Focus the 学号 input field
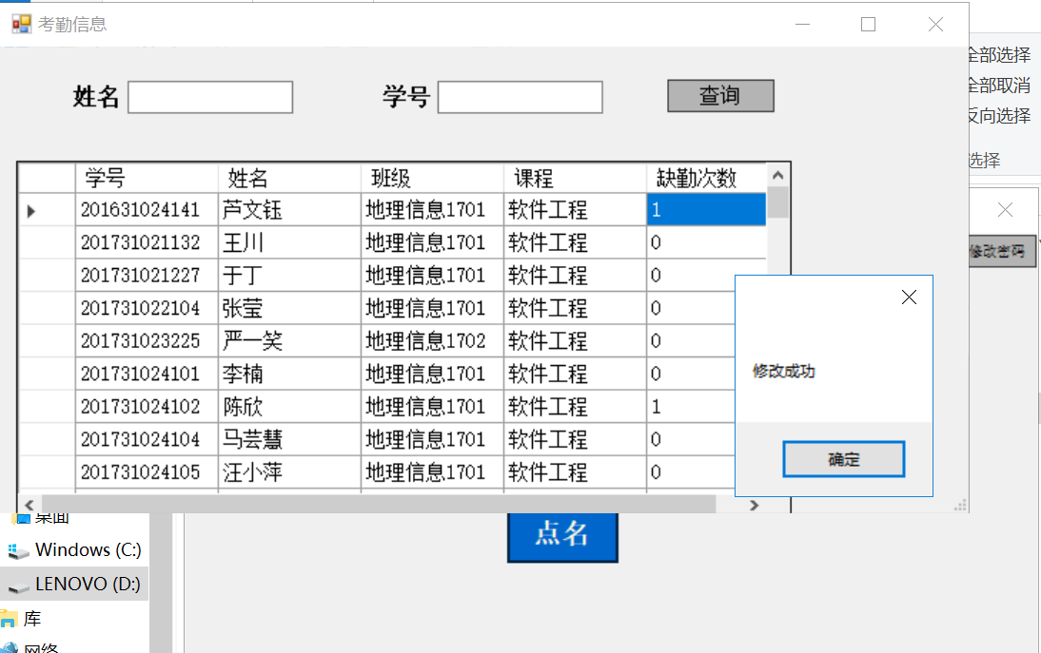Viewport: 1041px width, 653px height. pos(520,98)
